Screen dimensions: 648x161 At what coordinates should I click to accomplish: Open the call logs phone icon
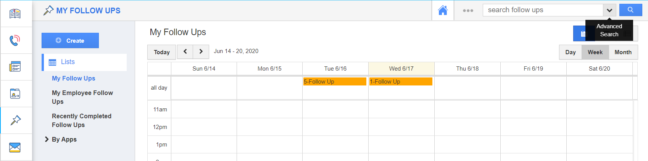15,40
